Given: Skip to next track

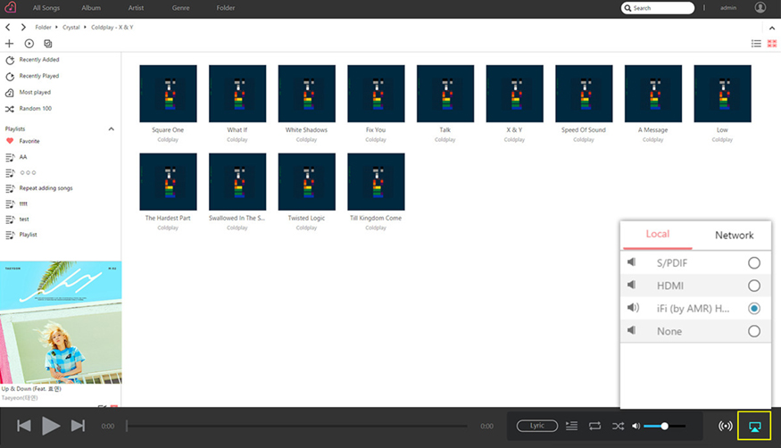Looking at the screenshot, I should (78, 426).
